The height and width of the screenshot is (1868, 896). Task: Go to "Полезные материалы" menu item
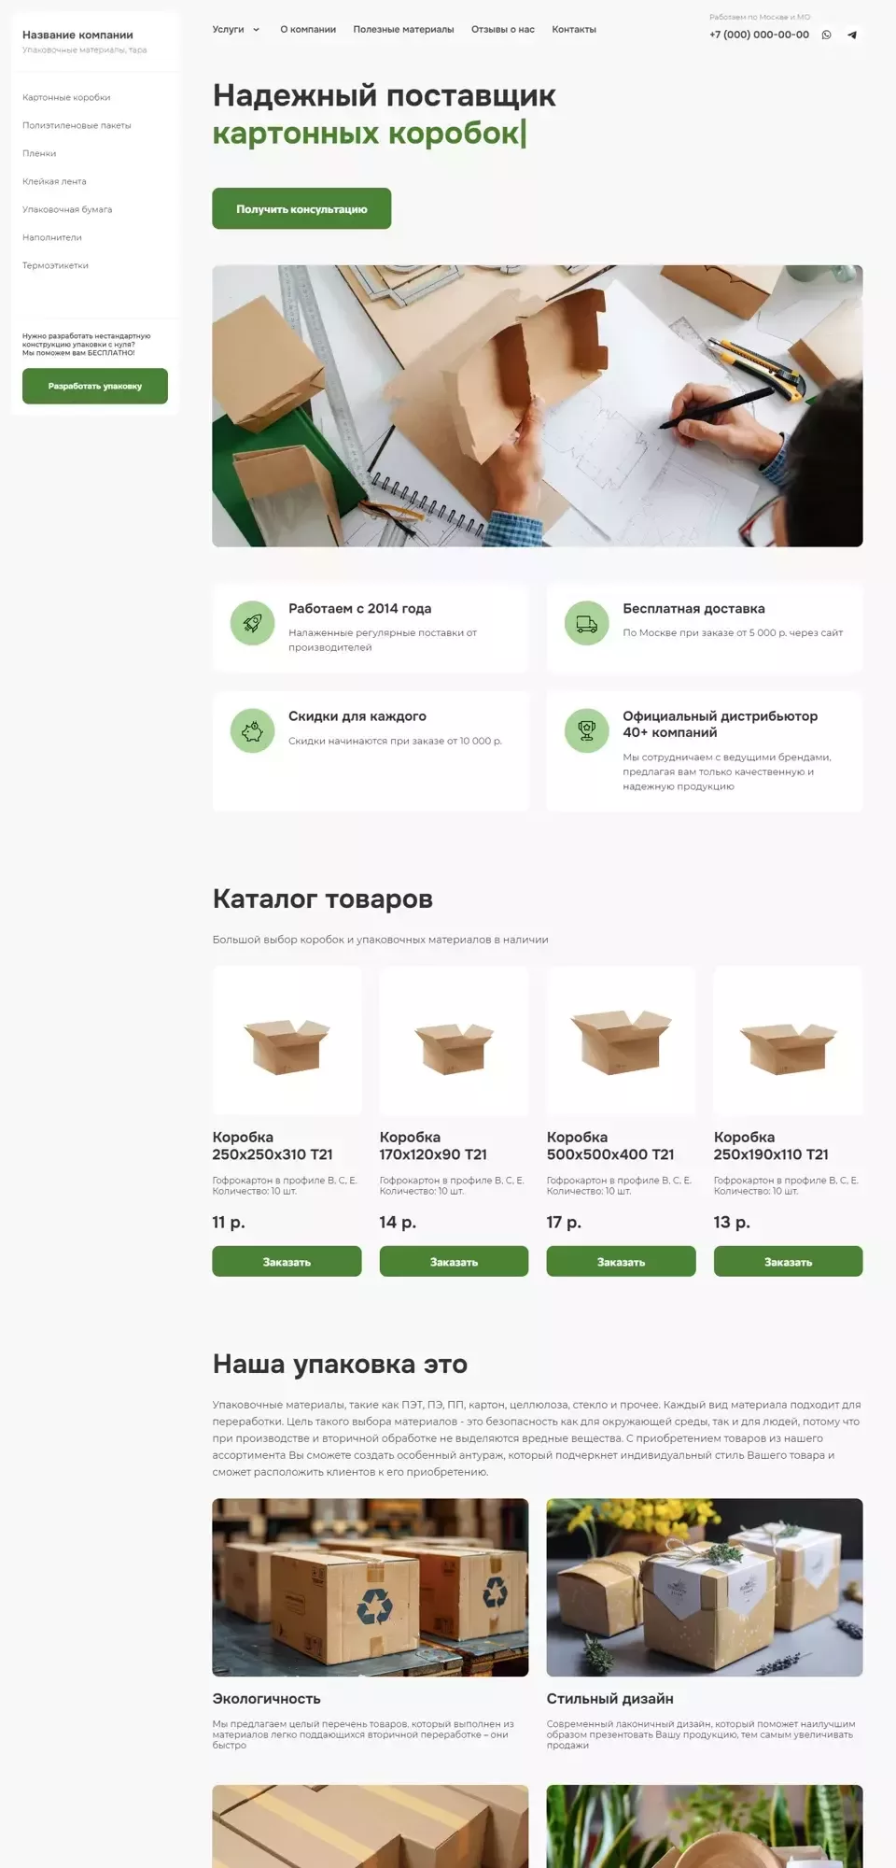pyautogui.click(x=403, y=30)
